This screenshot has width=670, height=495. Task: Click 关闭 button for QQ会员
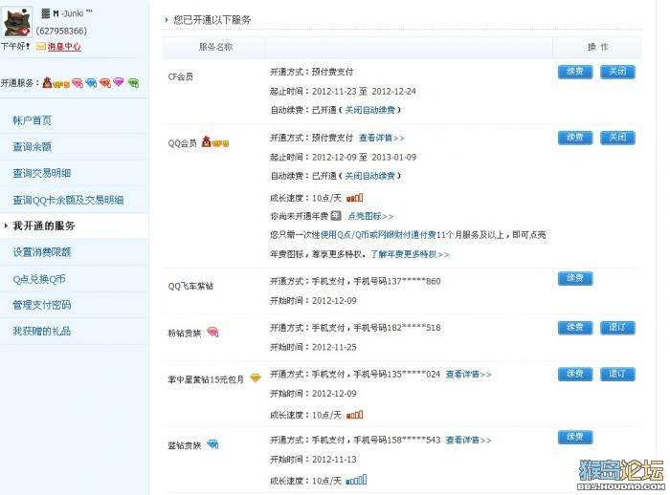pos(617,138)
